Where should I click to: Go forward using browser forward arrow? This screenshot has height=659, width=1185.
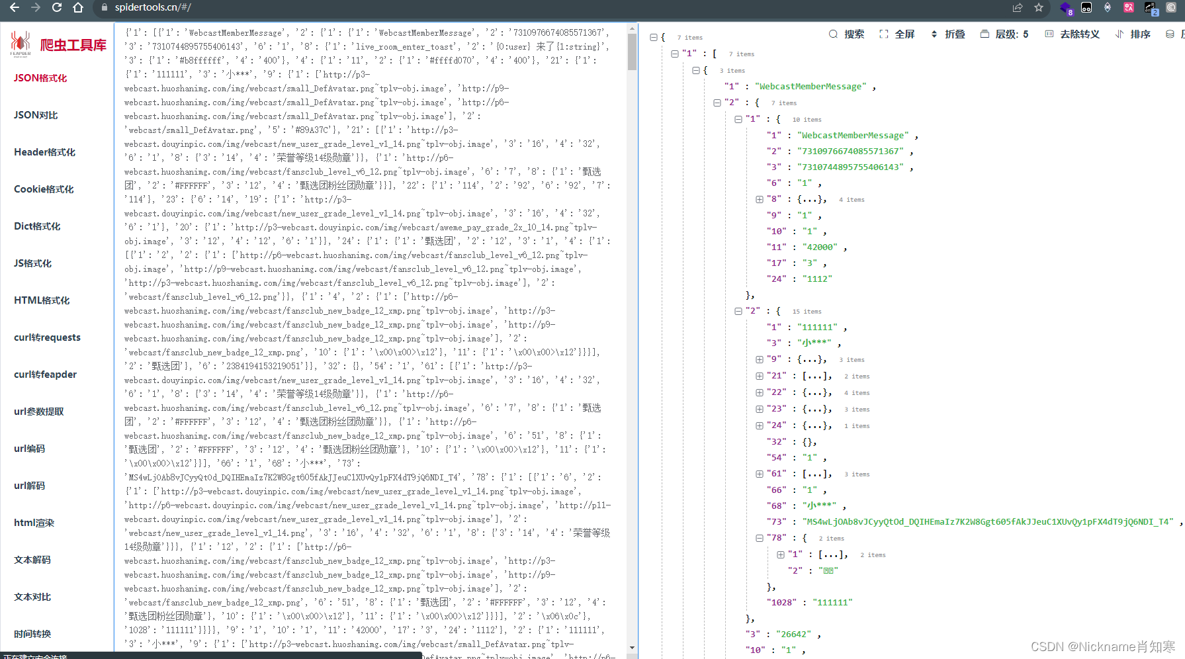click(36, 7)
